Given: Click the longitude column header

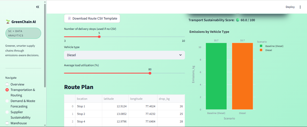Looking at the screenshot, I should 143,99.
